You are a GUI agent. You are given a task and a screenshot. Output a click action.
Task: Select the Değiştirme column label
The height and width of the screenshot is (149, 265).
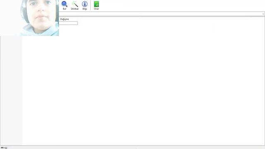click(65, 19)
